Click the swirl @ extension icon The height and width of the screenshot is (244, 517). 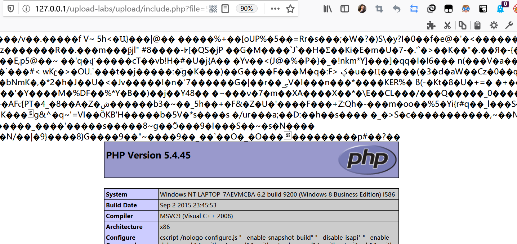(431, 9)
